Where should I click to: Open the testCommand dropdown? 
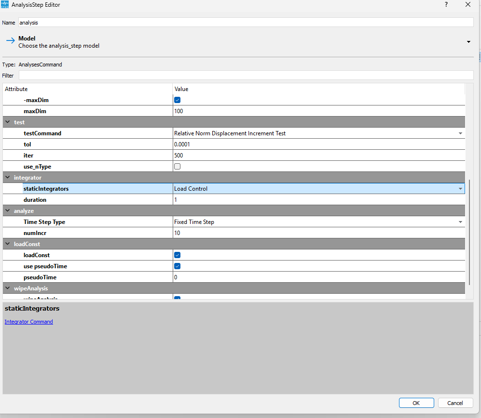pos(460,133)
